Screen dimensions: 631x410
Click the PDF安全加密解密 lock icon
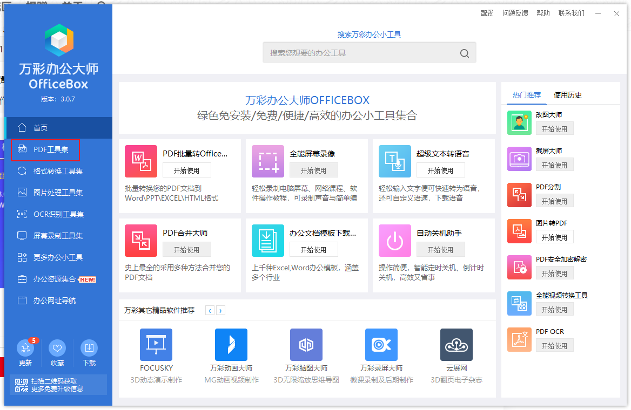pyautogui.click(x=519, y=267)
